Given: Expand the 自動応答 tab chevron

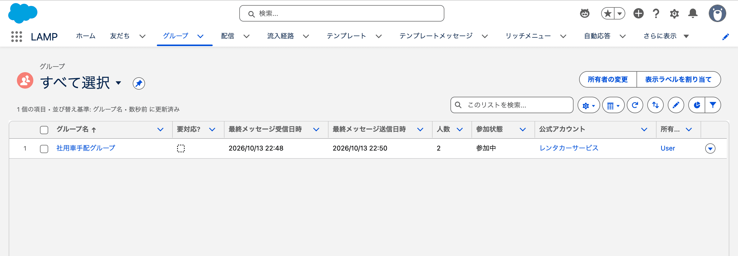Looking at the screenshot, I should pos(622,36).
